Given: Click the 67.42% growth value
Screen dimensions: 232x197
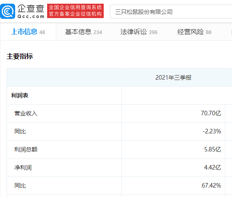Looking at the screenshot, I should [x=211, y=186].
